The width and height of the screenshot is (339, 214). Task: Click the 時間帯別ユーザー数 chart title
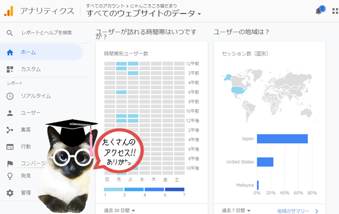pyautogui.click(x=126, y=54)
